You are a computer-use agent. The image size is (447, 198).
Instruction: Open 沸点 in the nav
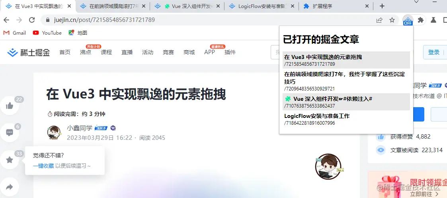click(x=86, y=52)
